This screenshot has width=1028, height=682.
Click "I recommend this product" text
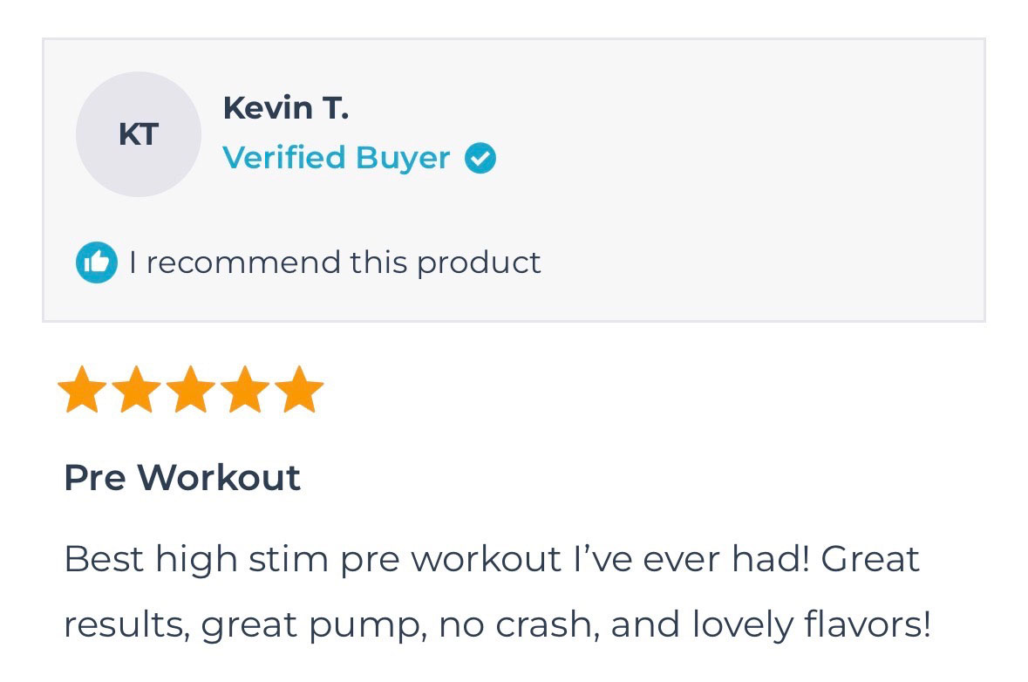(x=335, y=263)
